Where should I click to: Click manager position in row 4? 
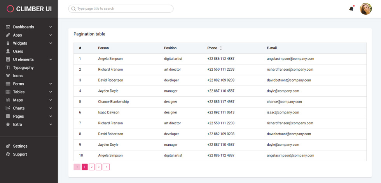point(171,91)
